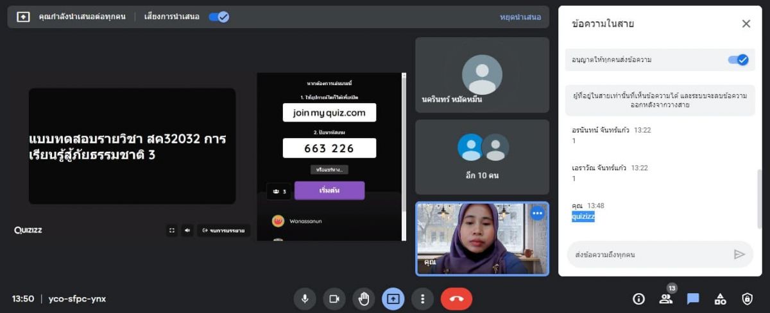The width and height of the screenshot is (770, 313).
Task: Open more options three-dot menu in call bar
Action: tap(422, 299)
